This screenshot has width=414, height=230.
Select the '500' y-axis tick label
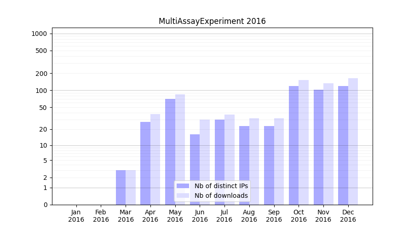41,51
